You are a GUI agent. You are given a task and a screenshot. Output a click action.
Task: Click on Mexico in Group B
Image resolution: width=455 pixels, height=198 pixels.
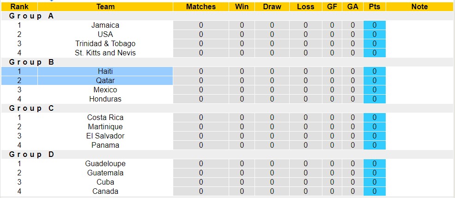[105, 90]
